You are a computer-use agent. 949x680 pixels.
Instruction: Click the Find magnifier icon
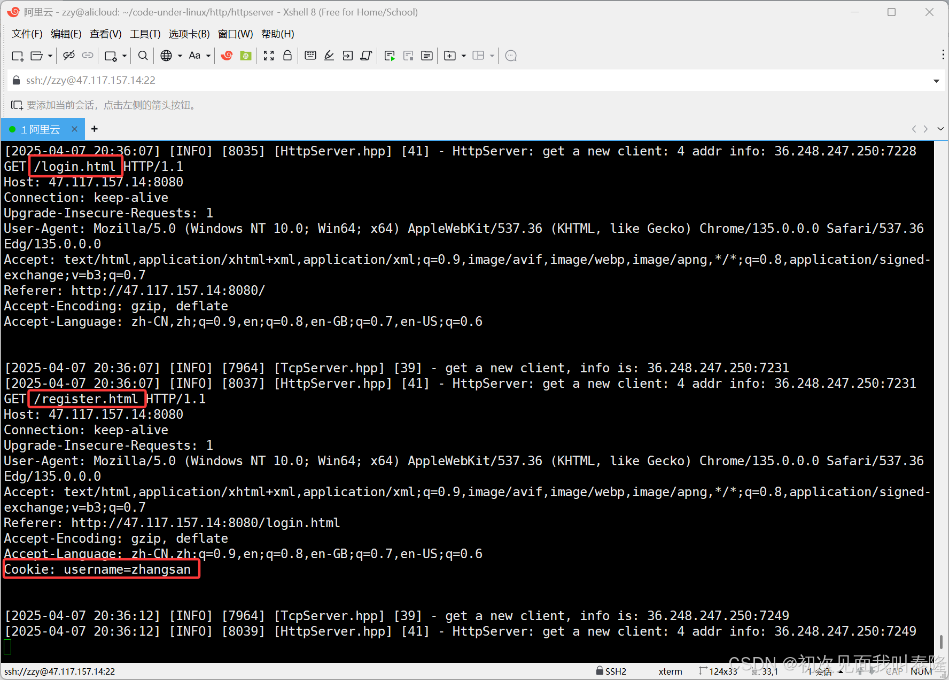[143, 56]
